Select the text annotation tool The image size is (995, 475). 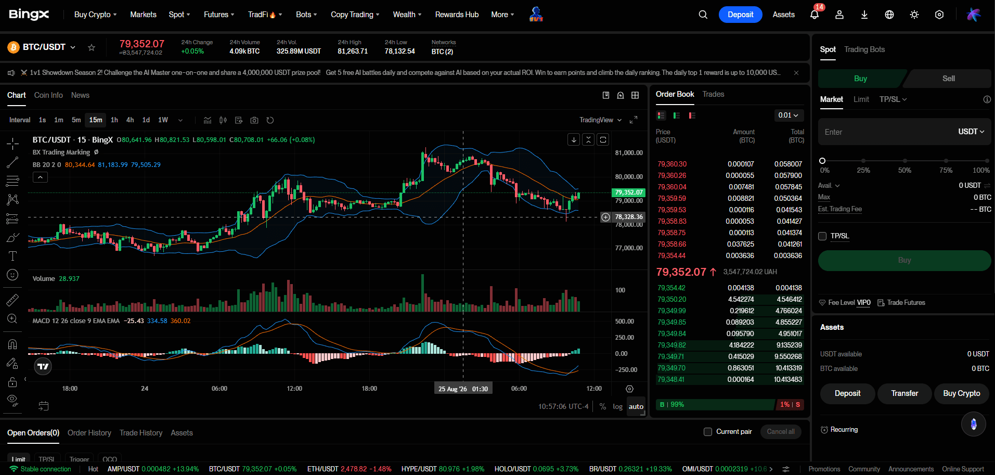(12, 256)
